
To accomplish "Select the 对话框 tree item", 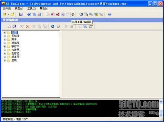I will [x=15, y=43].
